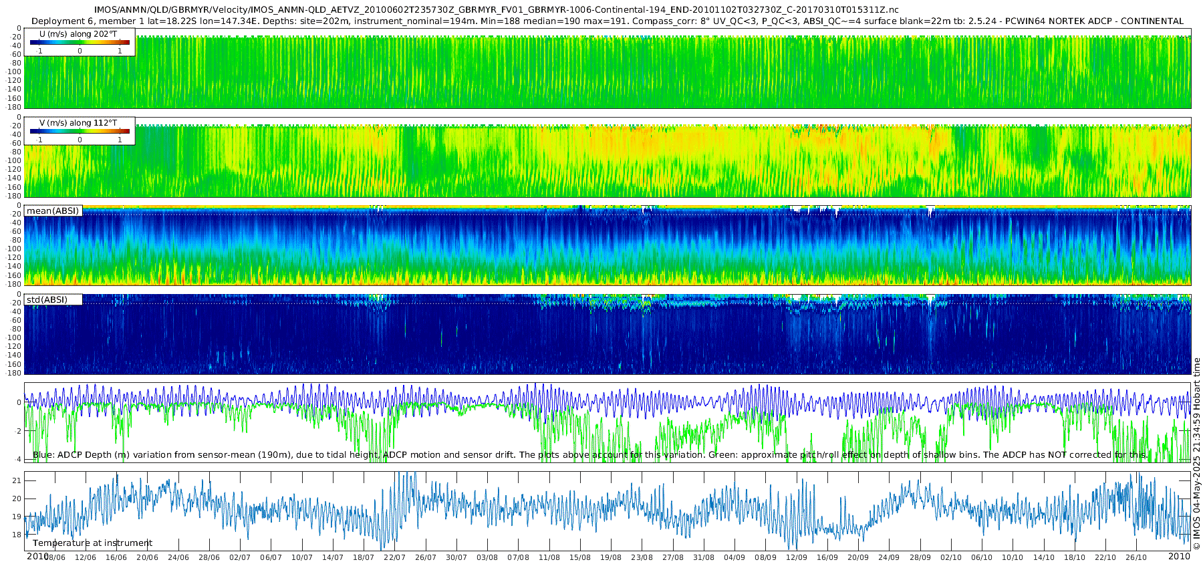Click the 26/10 date tick label
The height and width of the screenshot is (568, 1203).
pyautogui.click(x=1136, y=557)
